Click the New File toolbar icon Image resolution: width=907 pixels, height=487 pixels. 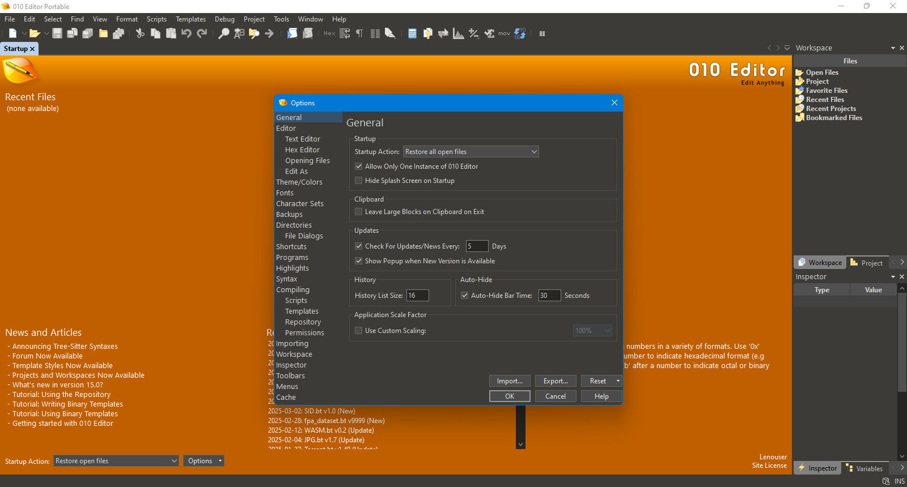pyautogui.click(x=12, y=33)
